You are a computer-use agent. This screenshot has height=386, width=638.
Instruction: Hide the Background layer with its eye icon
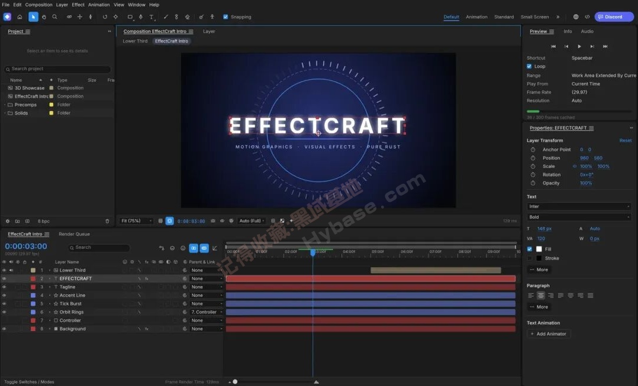4,329
